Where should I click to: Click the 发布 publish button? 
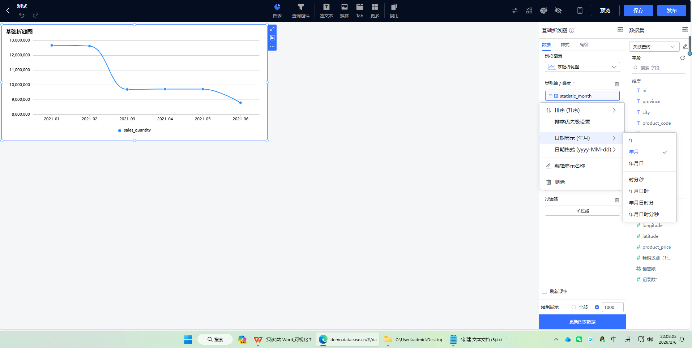672,10
